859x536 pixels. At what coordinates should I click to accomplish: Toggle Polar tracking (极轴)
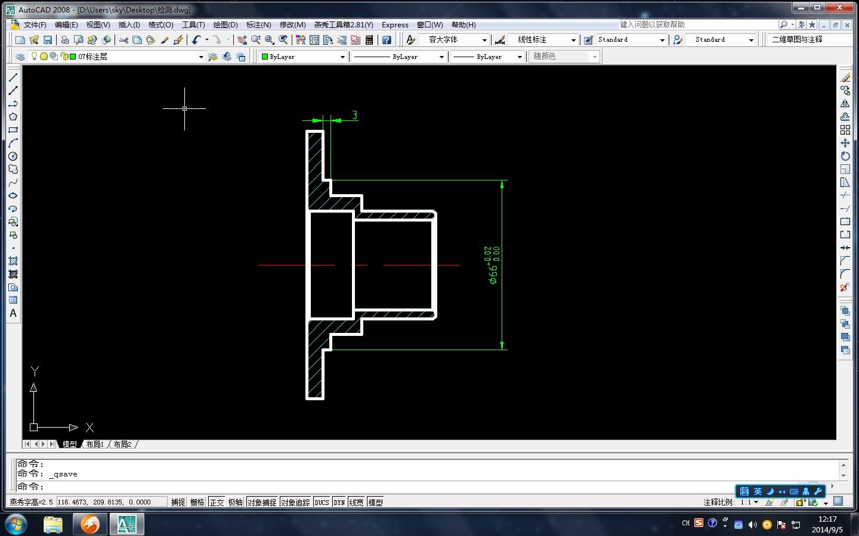coord(235,502)
